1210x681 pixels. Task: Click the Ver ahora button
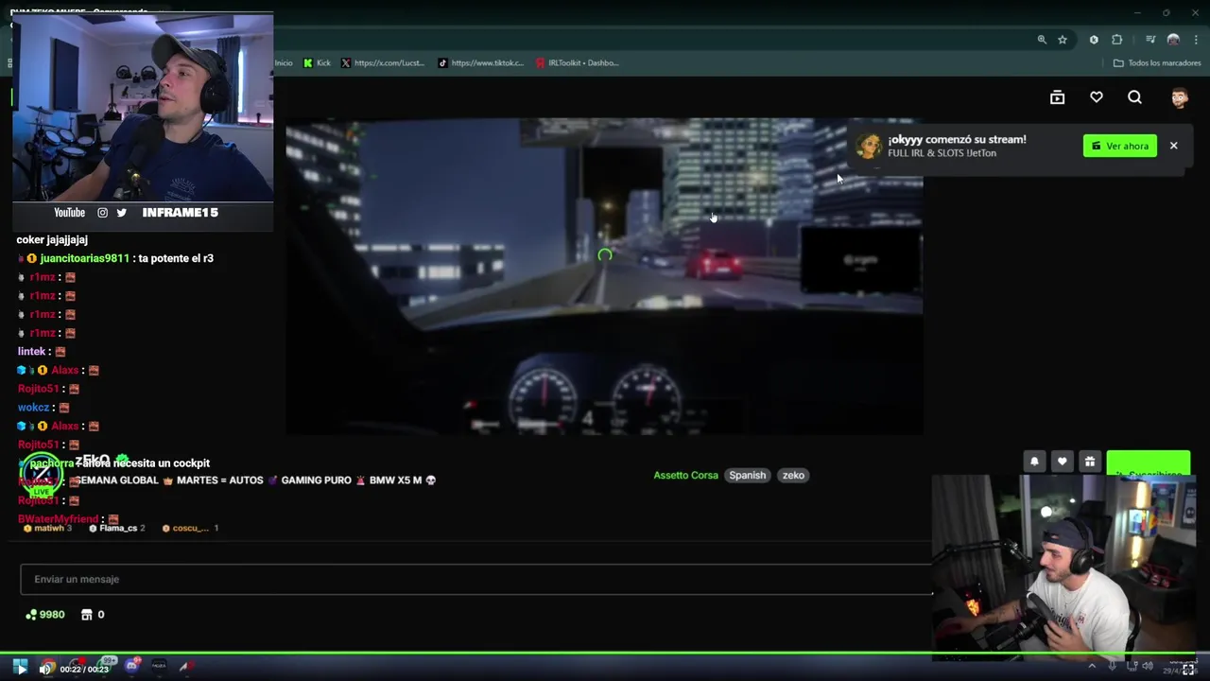point(1120,146)
